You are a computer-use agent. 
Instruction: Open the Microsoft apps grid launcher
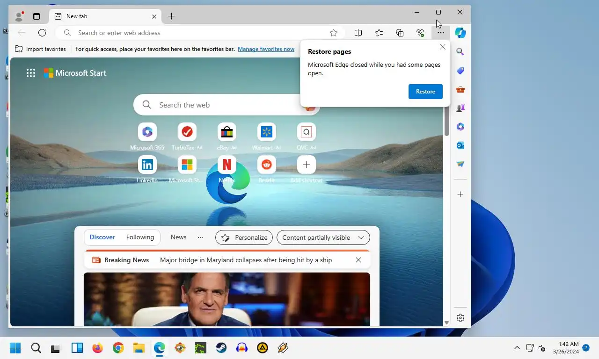point(31,73)
